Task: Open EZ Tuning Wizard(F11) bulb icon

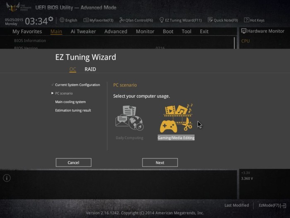Action: pyautogui.click(x=162, y=20)
